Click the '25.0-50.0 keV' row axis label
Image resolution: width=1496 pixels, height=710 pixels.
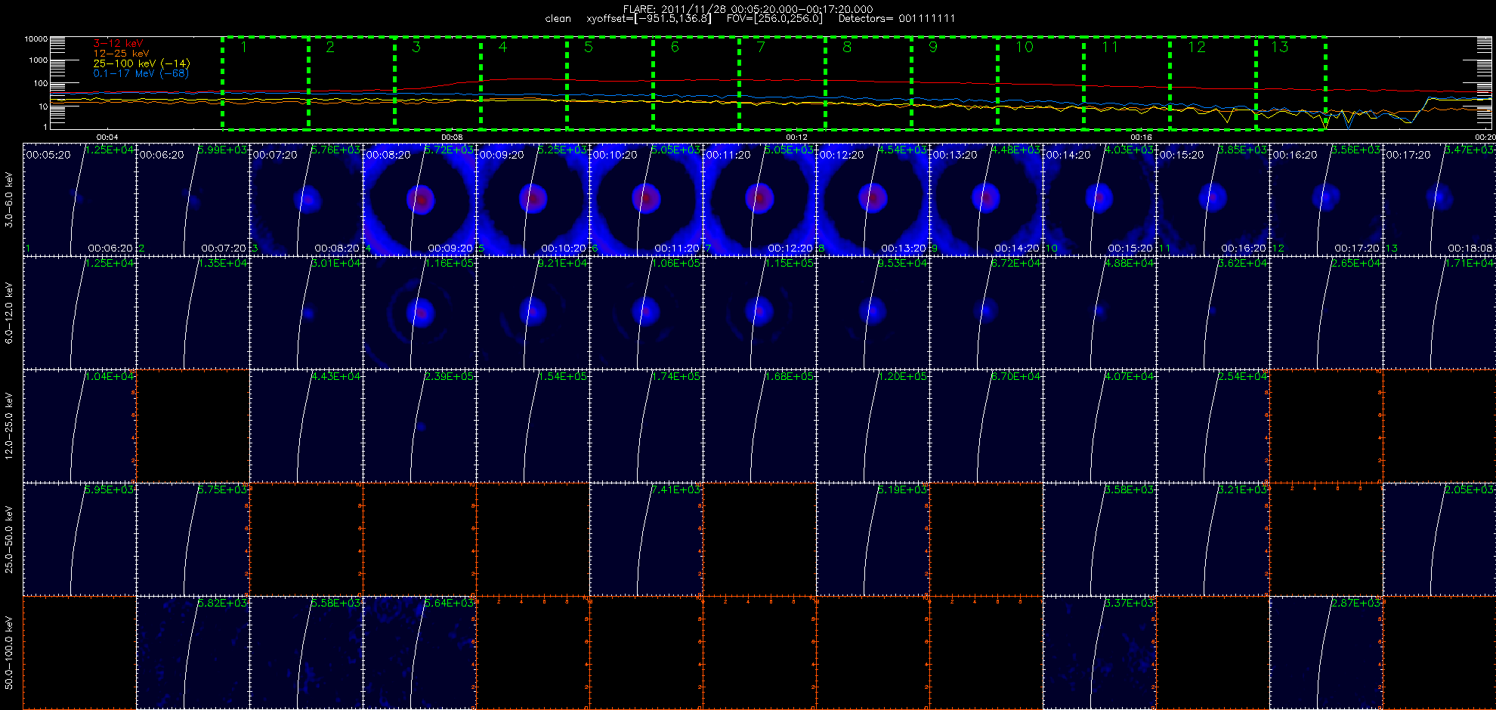[9, 539]
